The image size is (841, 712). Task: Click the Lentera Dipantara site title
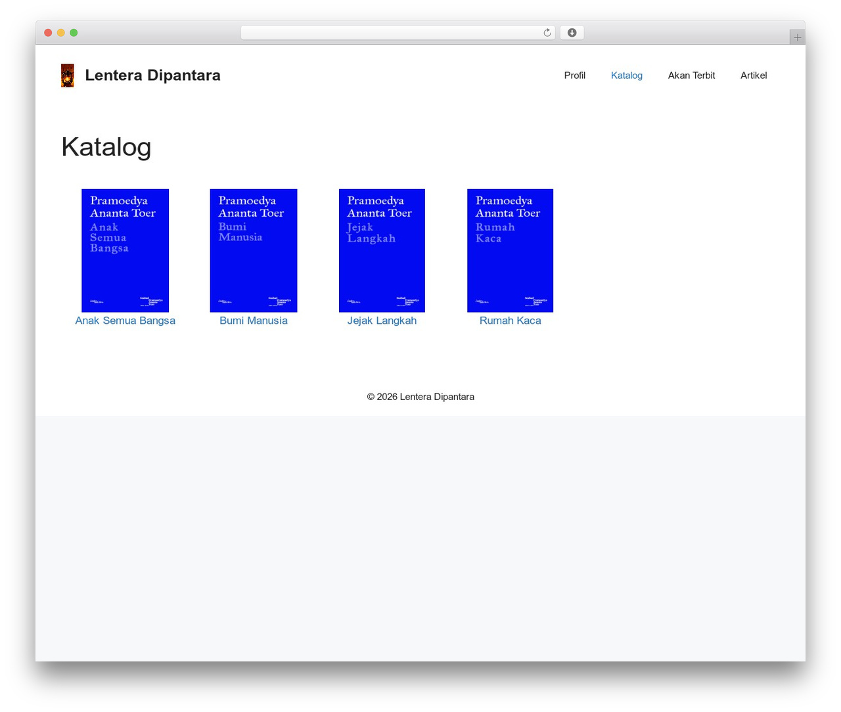153,76
